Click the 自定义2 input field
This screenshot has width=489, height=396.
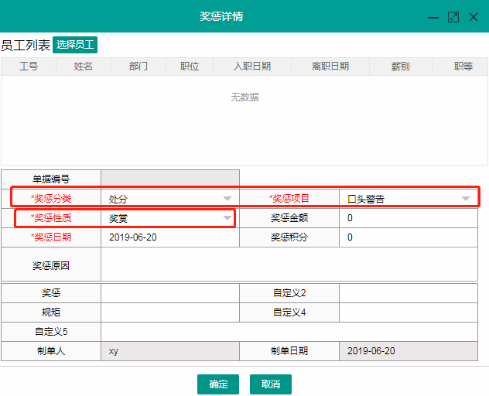[408, 293]
